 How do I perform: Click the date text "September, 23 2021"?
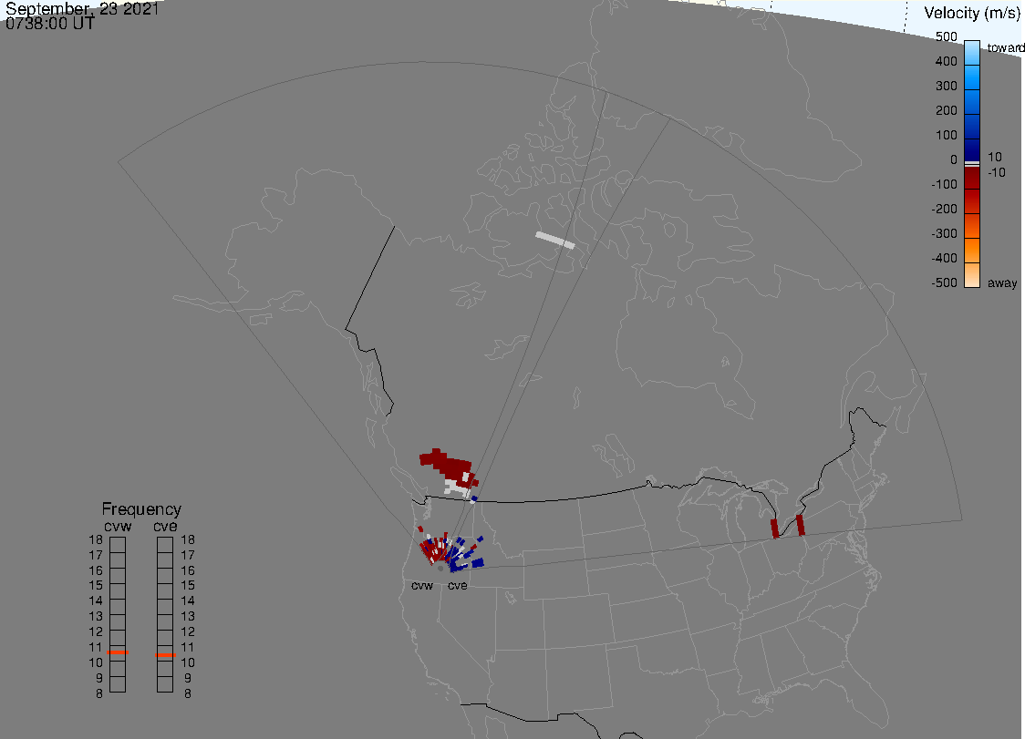pyautogui.click(x=82, y=8)
